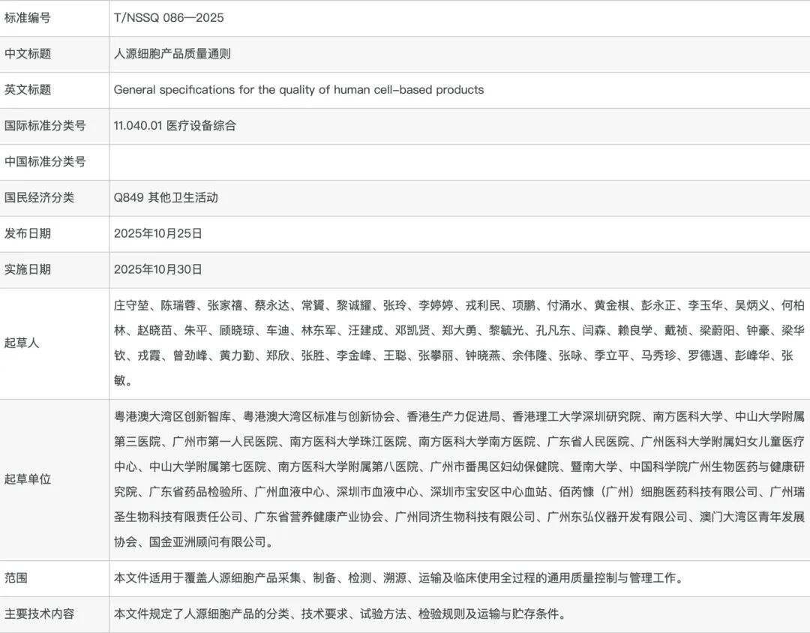Click the 起草单位 row label
This screenshot has width=810, height=633.
(x=28, y=479)
